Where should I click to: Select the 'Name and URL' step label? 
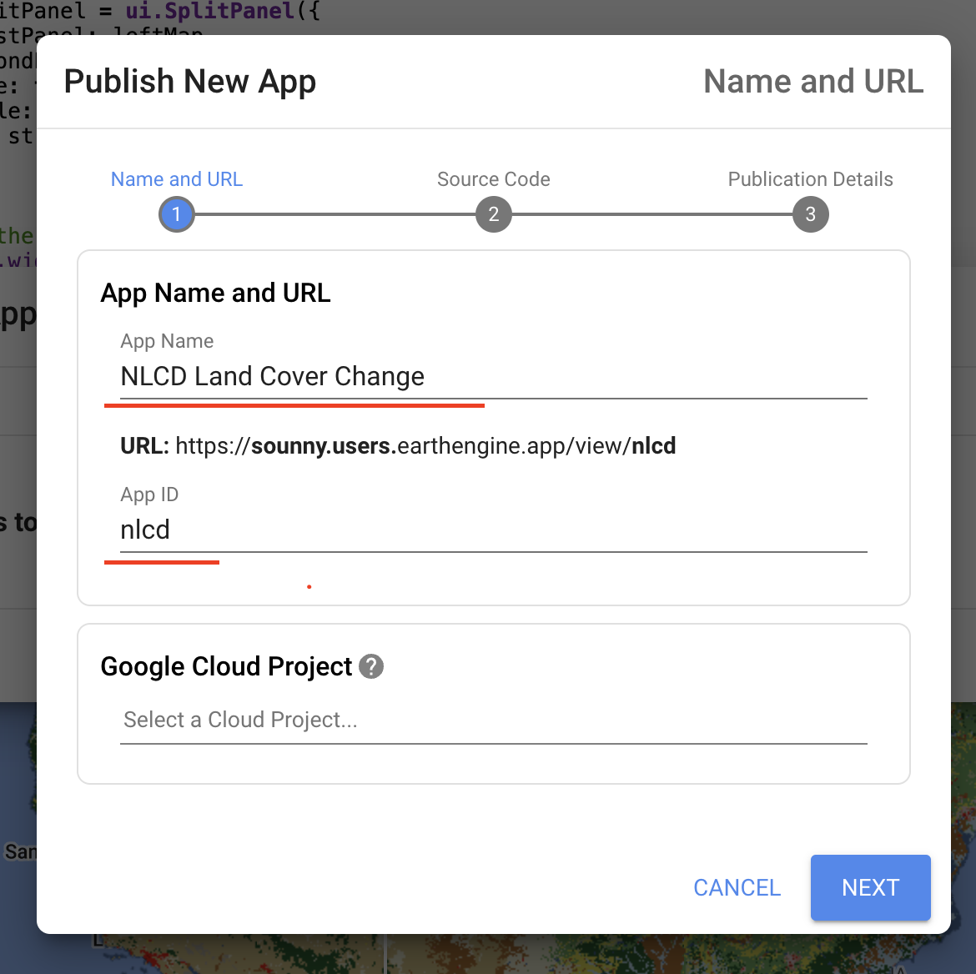click(176, 179)
